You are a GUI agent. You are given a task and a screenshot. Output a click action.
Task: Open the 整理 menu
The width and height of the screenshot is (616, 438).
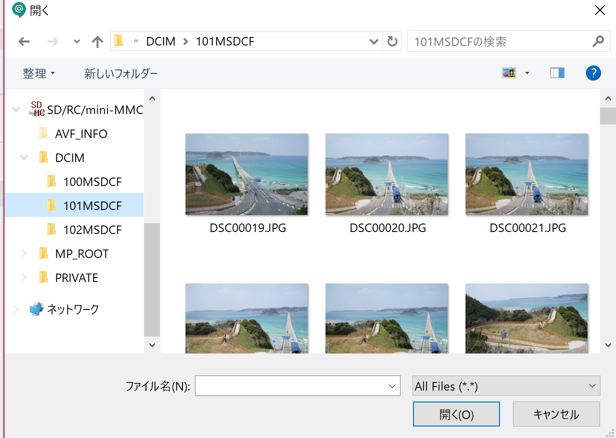(x=38, y=73)
